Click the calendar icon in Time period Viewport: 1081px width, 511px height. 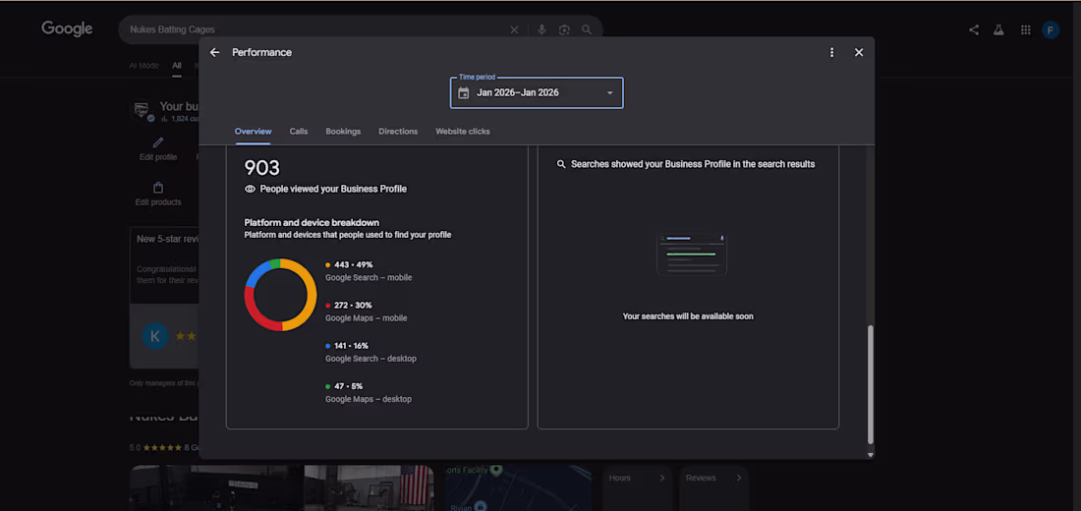[463, 92]
